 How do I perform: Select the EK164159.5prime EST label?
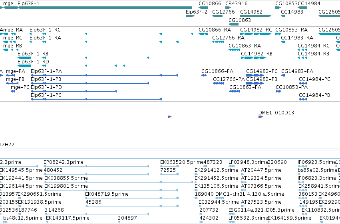click(x=289, y=218)
